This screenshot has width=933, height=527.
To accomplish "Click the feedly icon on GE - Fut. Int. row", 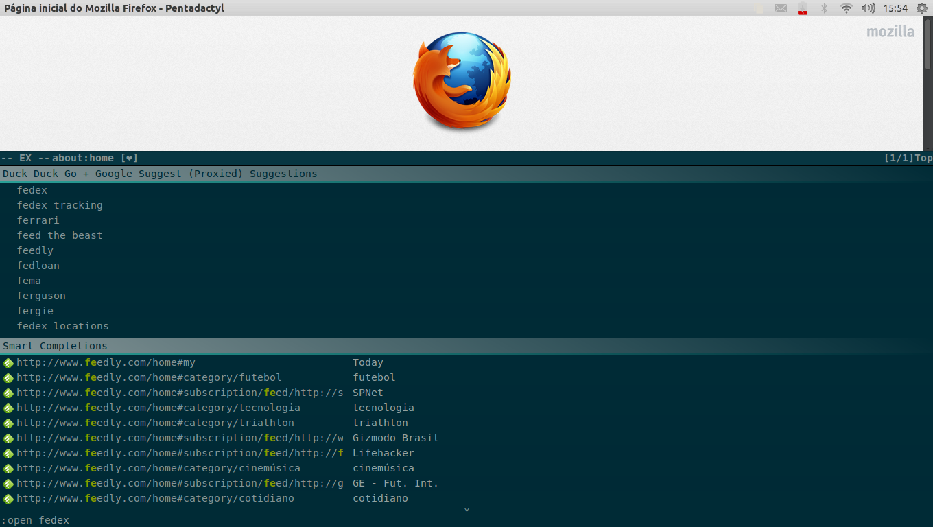I will pos(8,484).
